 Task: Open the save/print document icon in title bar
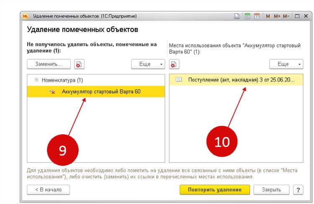pos(237,16)
